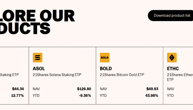193x110 pixels.
Task: Click the NAV label in ETHC card
Action: (x=171, y=89)
